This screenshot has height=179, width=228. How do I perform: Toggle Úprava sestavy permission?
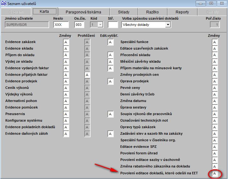pyautogui.click(x=215, y=108)
